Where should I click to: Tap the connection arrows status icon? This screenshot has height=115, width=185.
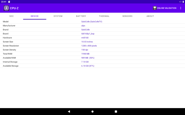180,2
